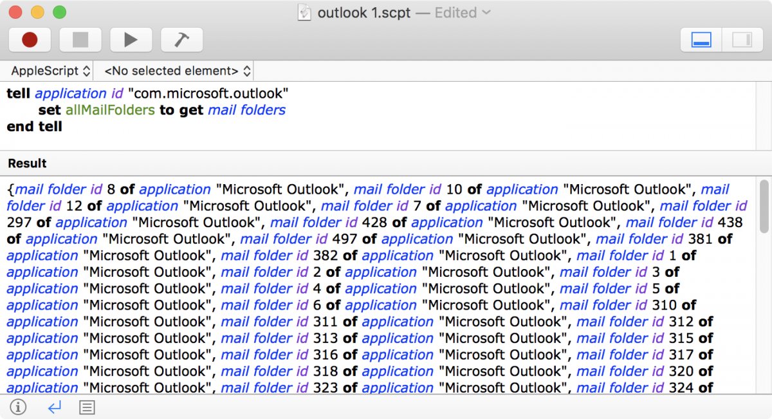
Task: Show the result pane via return-arrow icon
Action: (53, 407)
